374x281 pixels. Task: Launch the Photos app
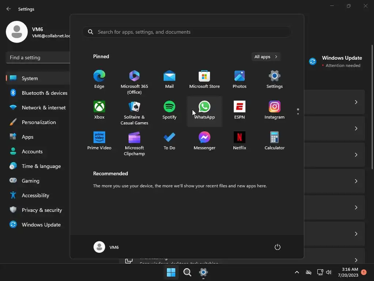pyautogui.click(x=240, y=80)
